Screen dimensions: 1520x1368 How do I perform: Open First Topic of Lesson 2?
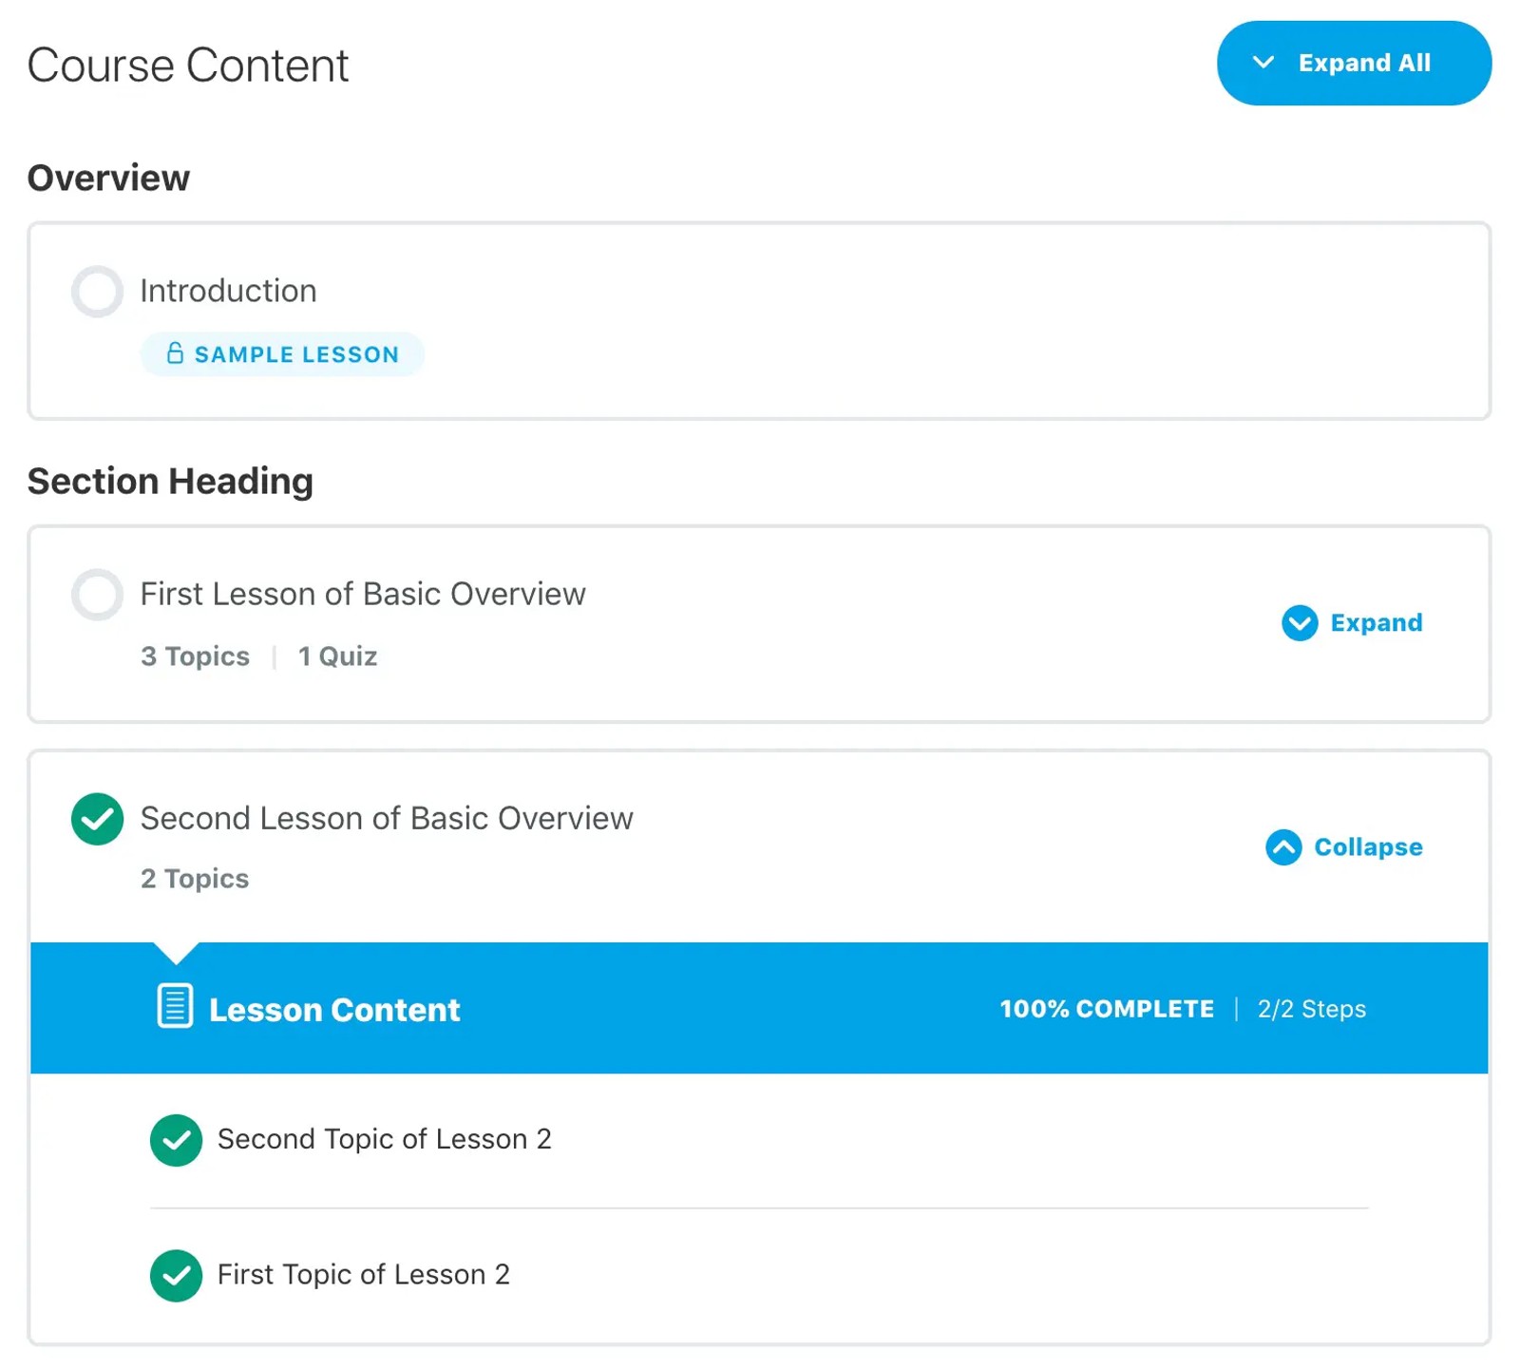pos(364,1275)
